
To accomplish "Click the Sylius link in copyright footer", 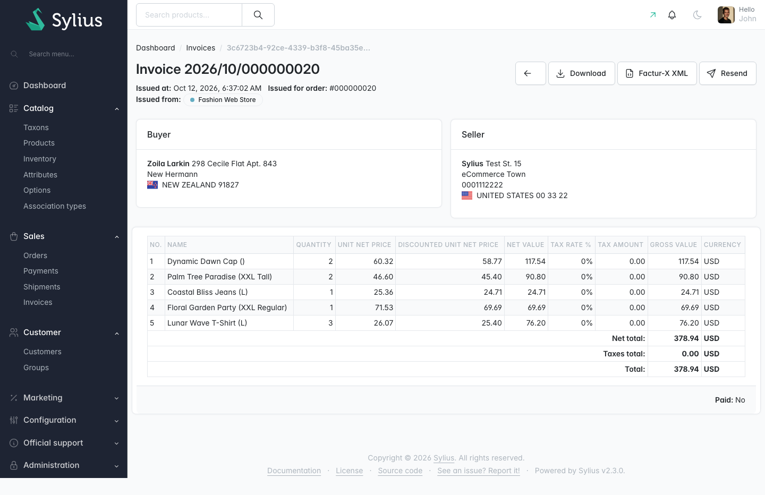I will 444,458.
